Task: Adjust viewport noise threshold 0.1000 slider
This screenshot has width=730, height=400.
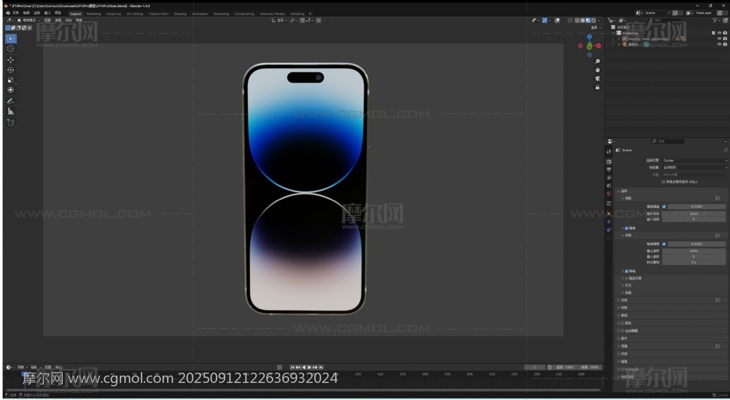Action: [696, 206]
